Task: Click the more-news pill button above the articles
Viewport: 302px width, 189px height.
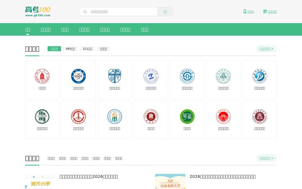Action: (x=267, y=158)
